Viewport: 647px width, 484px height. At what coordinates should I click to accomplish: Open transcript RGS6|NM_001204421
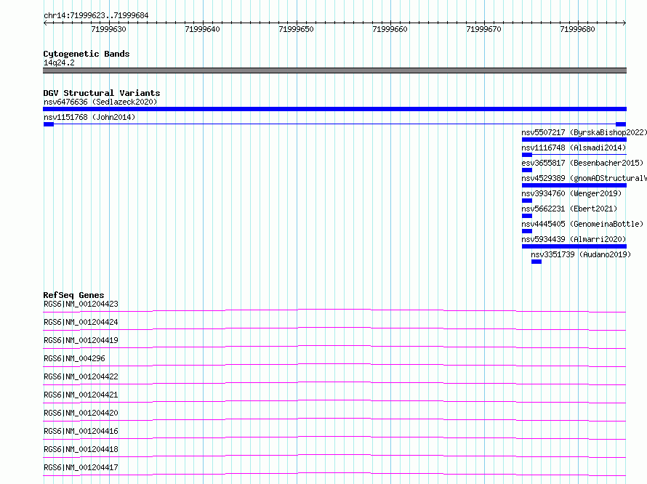(81, 395)
